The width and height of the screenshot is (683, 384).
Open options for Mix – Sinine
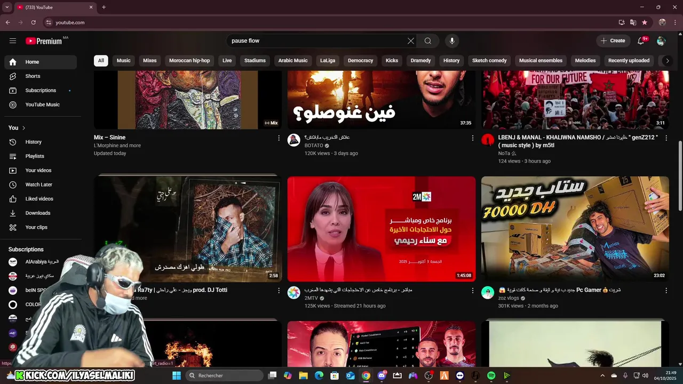click(x=279, y=138)
